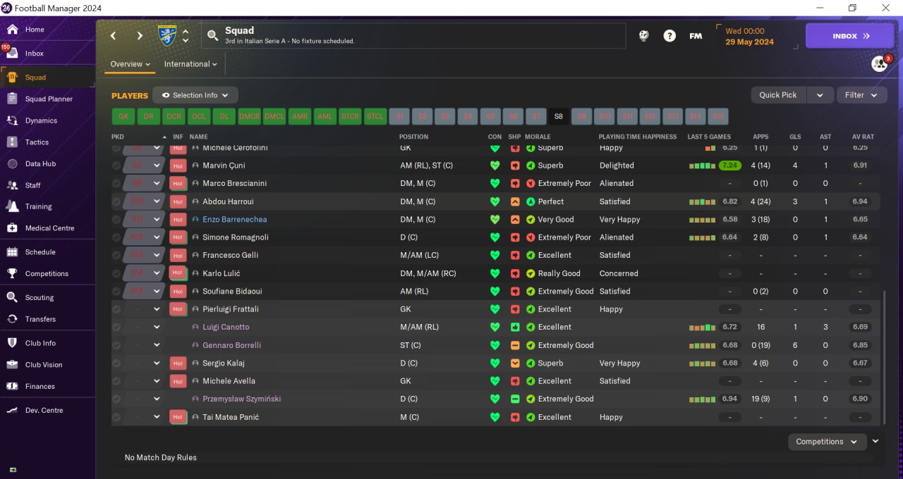The height and width of the screenshot is (479, 903).
Task: Tick the checkbox beside Luigi Canotto
Action: 116,328
